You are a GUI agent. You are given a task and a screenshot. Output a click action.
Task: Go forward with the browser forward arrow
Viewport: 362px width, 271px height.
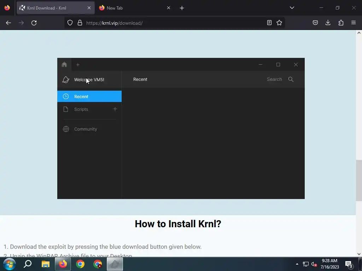(21, 23)
